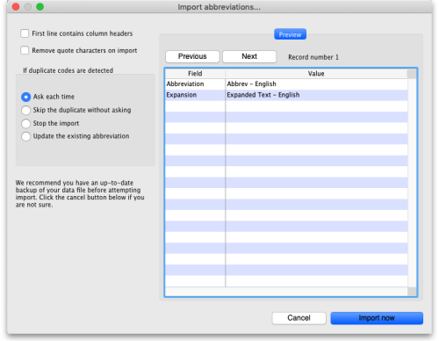
Task: Click Expanded Text - English value cell
Action: pos(316,95)
